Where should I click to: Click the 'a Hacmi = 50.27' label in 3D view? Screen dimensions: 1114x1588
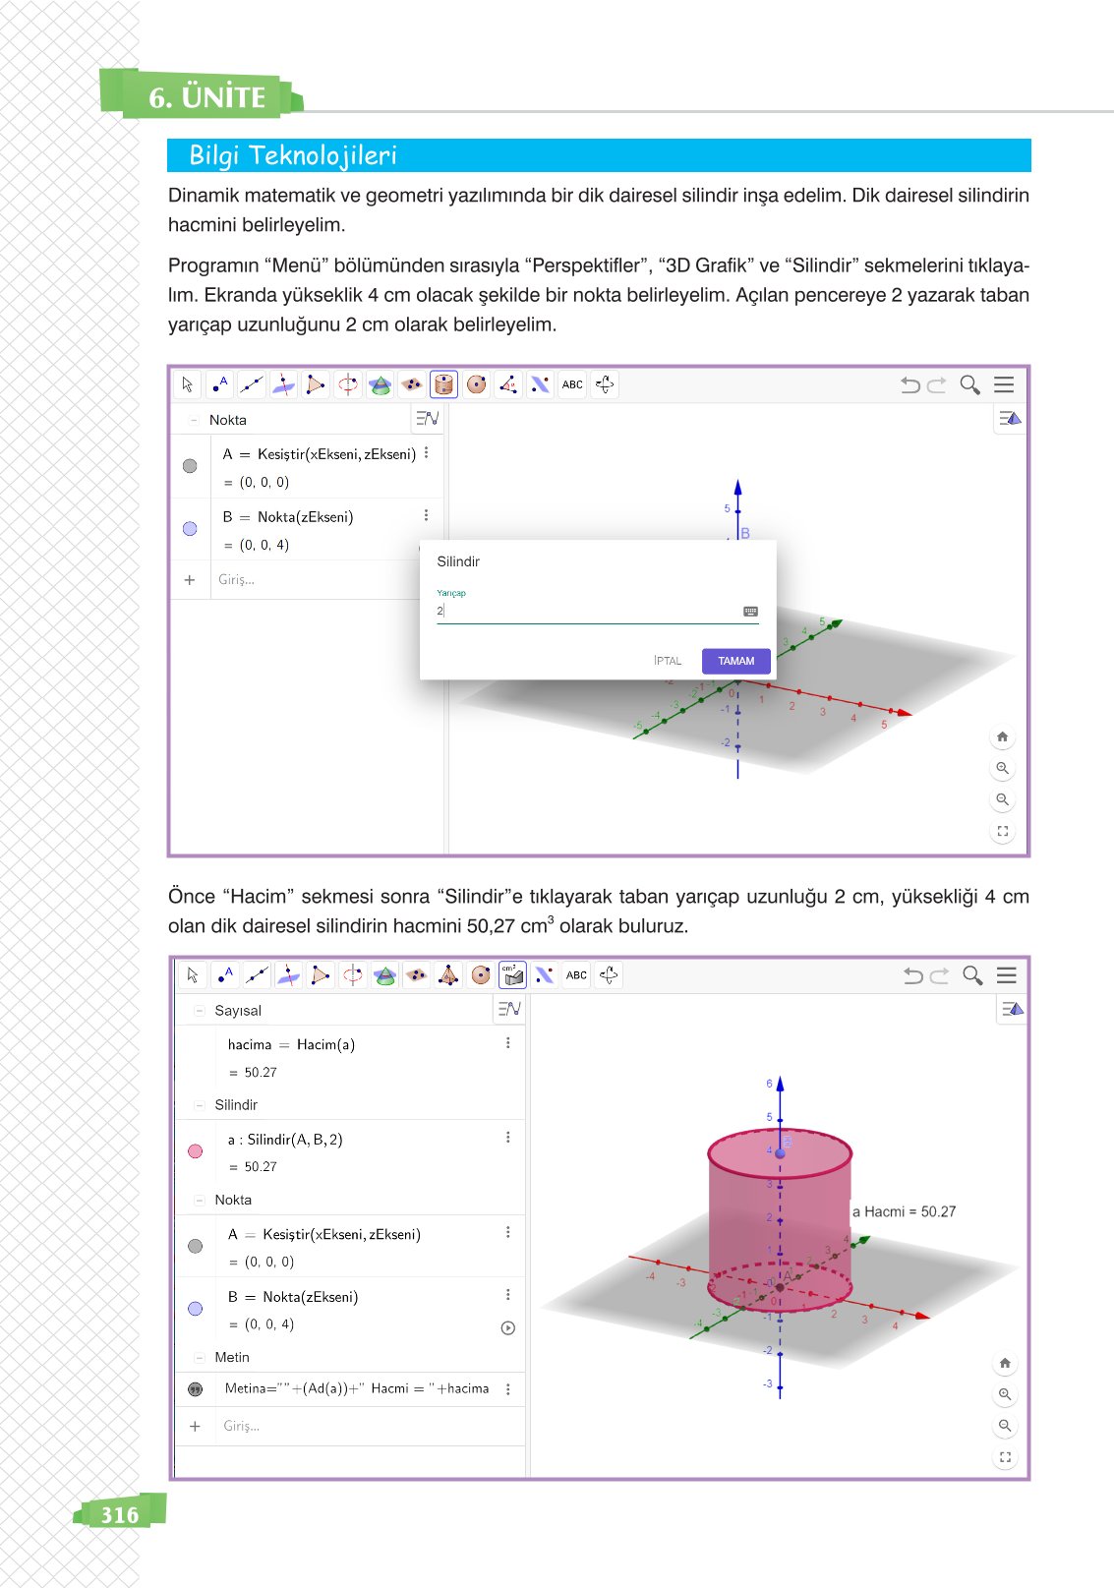tap(904, 1211)
